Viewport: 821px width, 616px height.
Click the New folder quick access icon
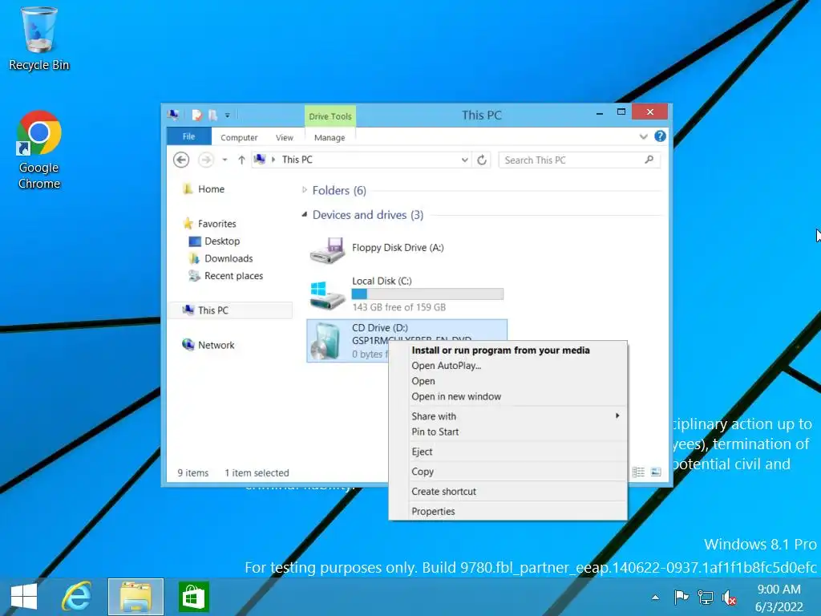click(x=212, y=115)
